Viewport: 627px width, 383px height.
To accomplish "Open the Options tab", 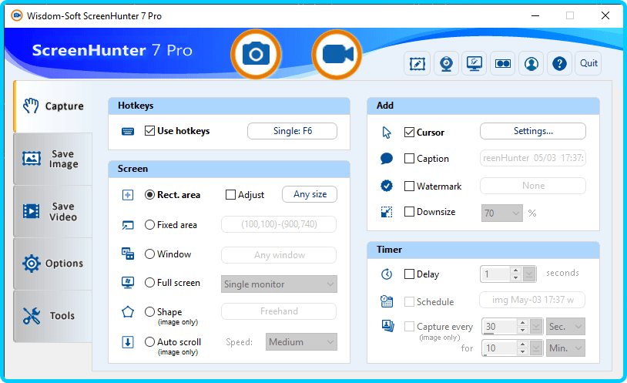I will click(x=52, y=264).
